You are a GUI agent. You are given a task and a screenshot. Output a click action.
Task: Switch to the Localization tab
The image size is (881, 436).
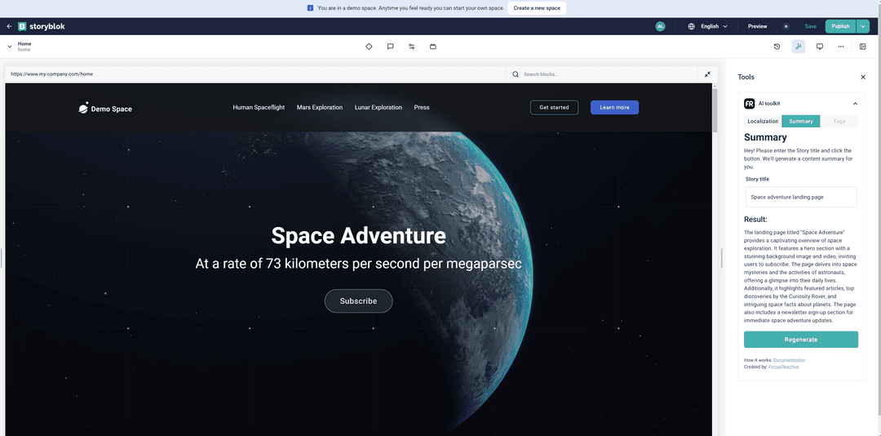tap(763, 121)
